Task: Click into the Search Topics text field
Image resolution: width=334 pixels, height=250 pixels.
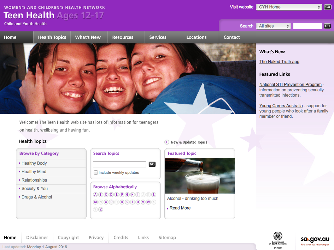Action: coord(119,164)
